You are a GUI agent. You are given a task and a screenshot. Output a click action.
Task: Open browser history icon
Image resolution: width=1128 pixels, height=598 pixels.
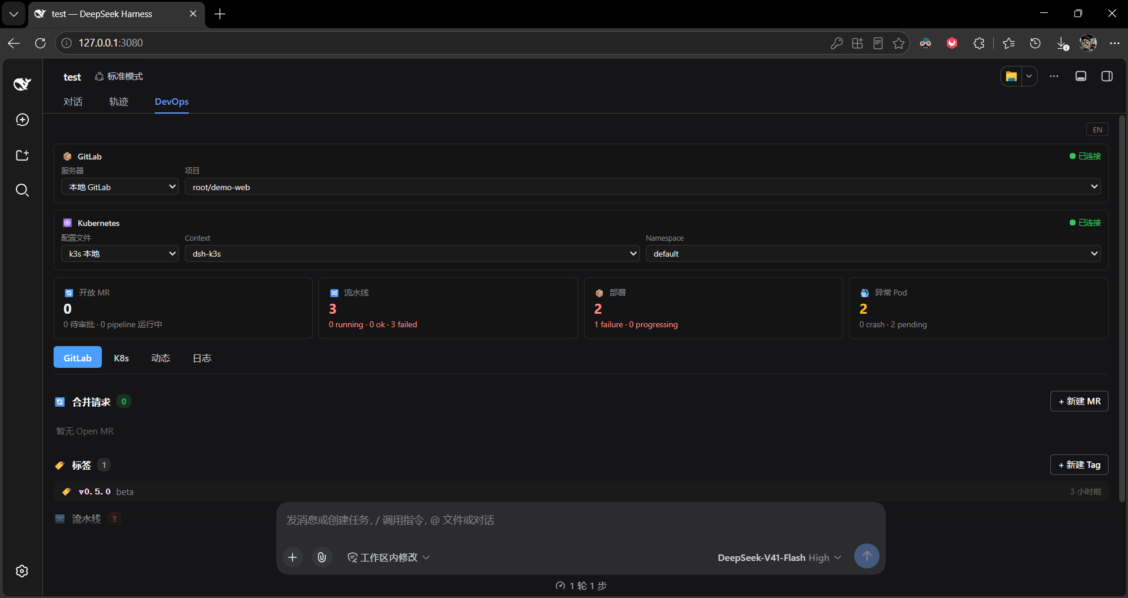[x=1035, y=43]
